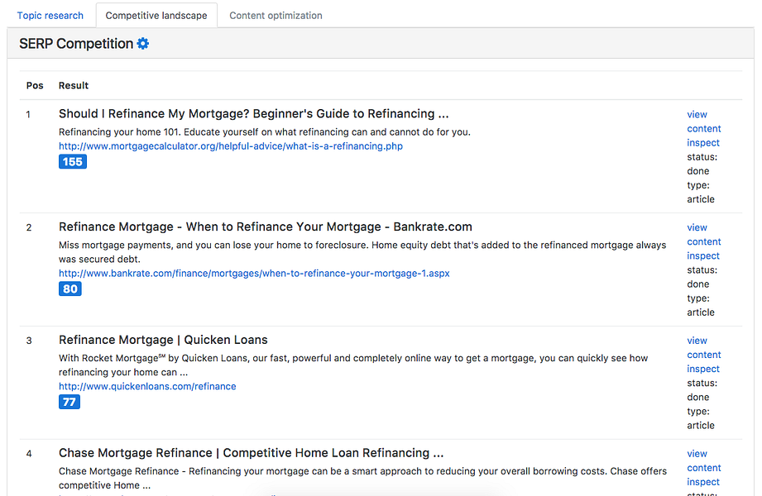
Task: Click the 80 score badge under Bankrate
Action: click(x=69, y=289)
